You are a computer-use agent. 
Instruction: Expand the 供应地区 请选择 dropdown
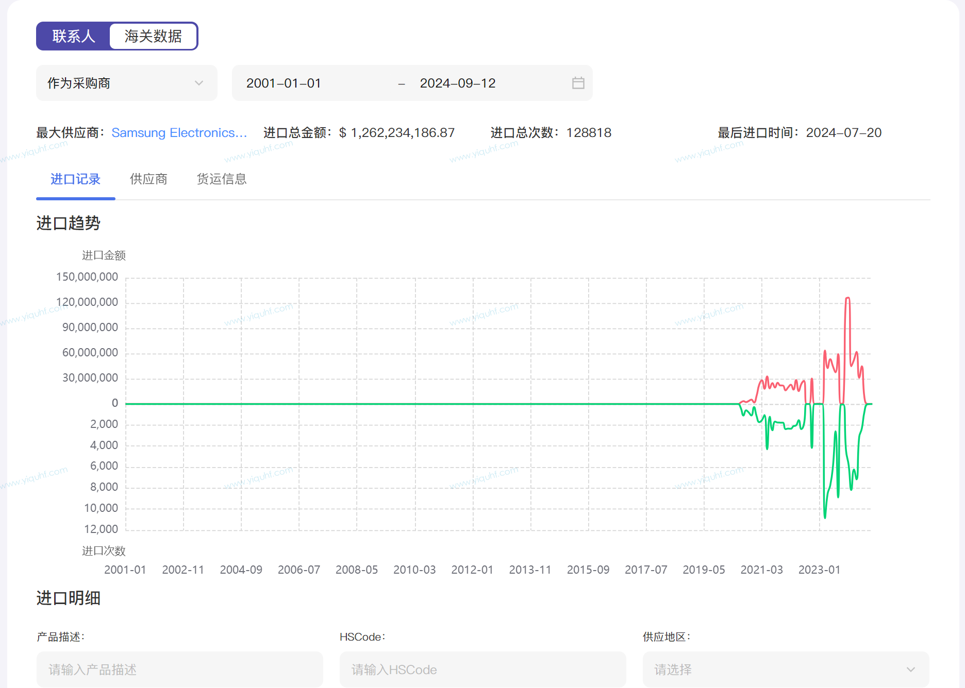point(786,669)
